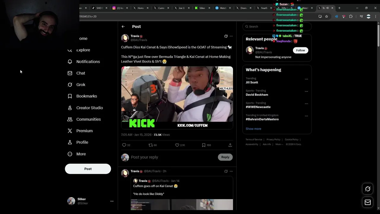This screenshot has width=380, height=214.
Task: Open the Jill Scott trending topic
Action: pyautogui.click(x=252, y=82)
